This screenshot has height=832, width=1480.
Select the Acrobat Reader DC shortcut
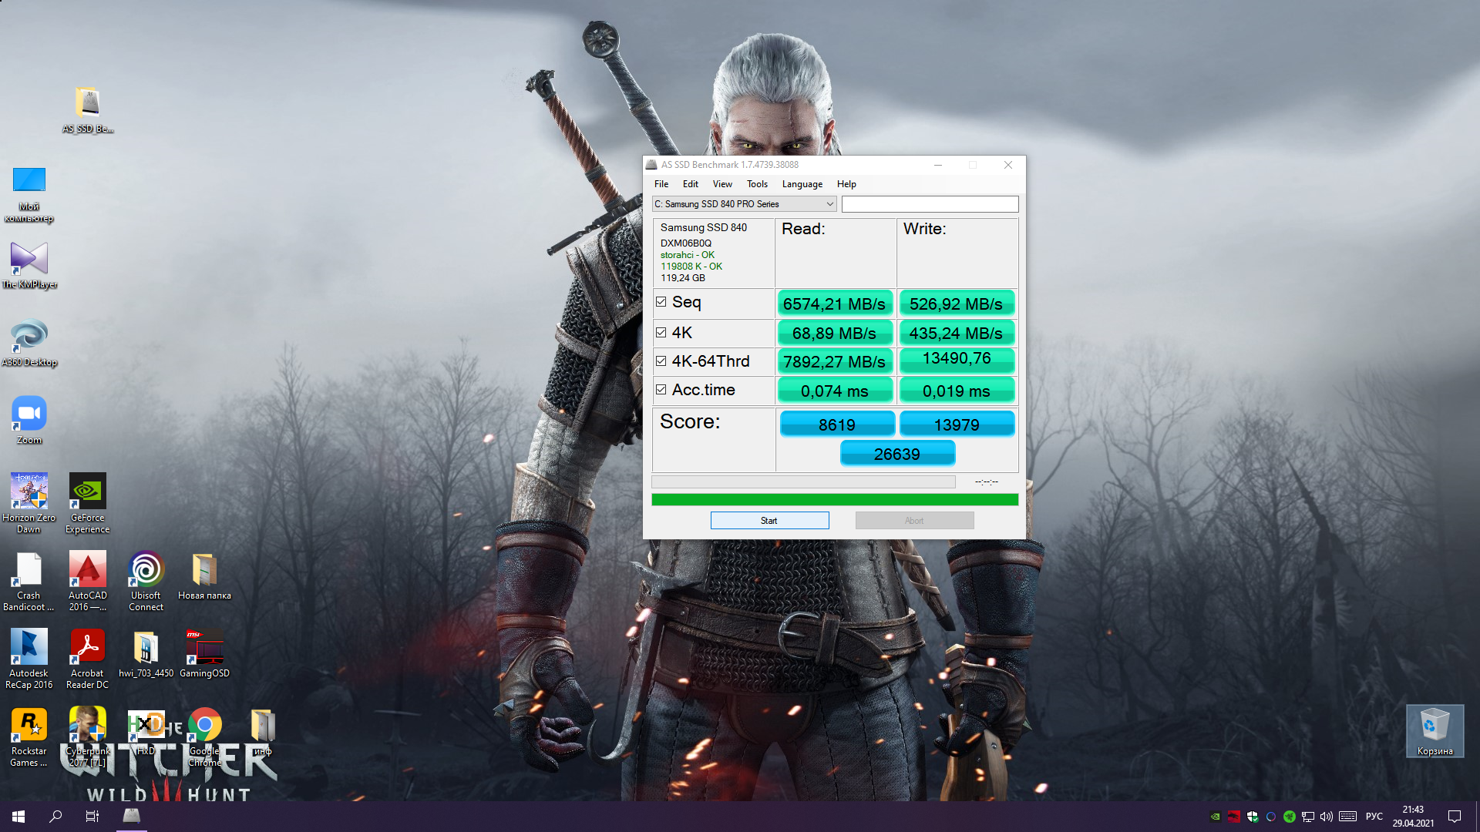(88, 659)
